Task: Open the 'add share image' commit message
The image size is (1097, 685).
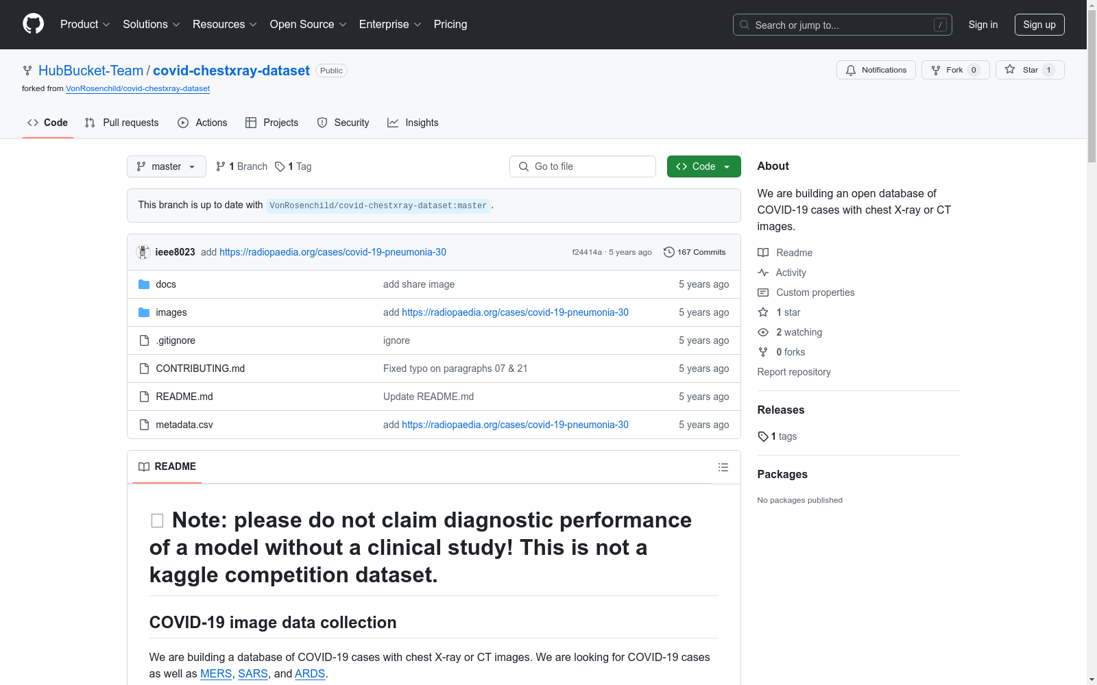Action: pyautogui.click(x=419, y=284)
